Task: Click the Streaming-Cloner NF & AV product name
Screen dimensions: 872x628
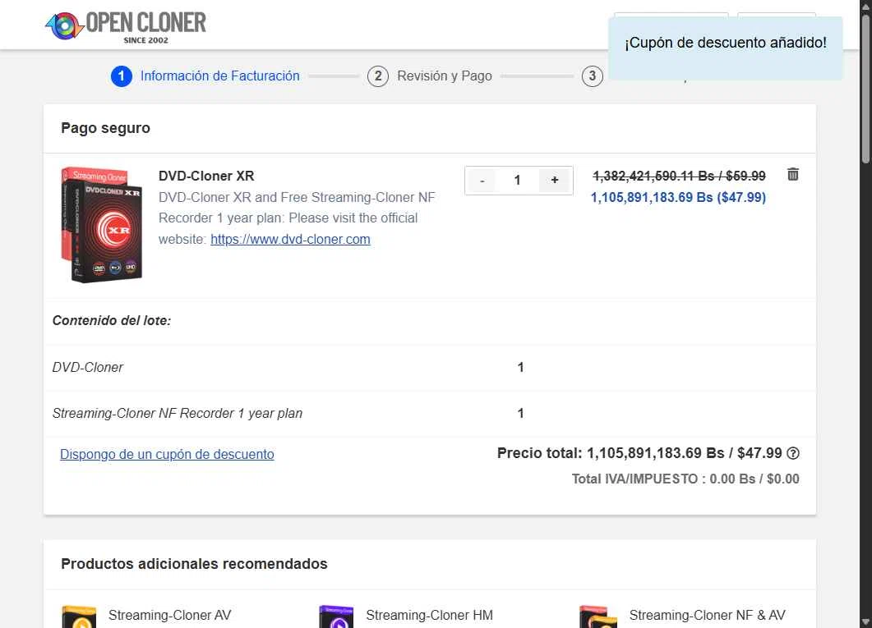Action: point(707,615)
